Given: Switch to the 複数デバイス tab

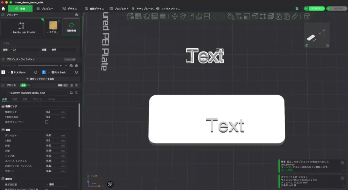Looking at the screenshot, I should 94,8.
